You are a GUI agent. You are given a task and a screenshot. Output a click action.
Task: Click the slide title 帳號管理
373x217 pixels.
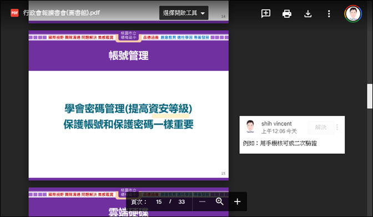point(129,55)
